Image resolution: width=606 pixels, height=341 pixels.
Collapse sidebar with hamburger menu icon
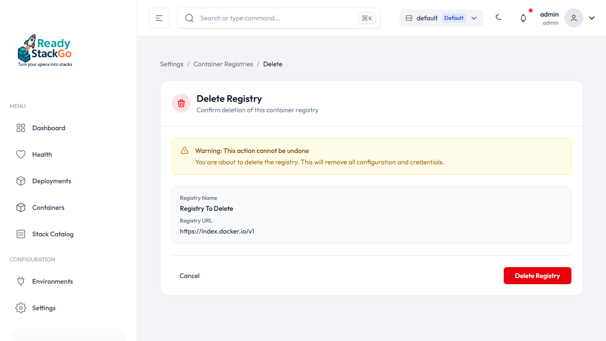click(159, 18)
